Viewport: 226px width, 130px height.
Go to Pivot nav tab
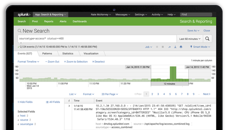click(35, 21)
